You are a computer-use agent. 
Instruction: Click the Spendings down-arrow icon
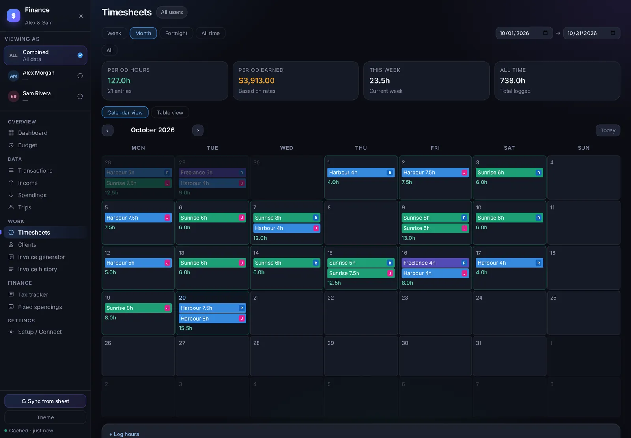11,195
